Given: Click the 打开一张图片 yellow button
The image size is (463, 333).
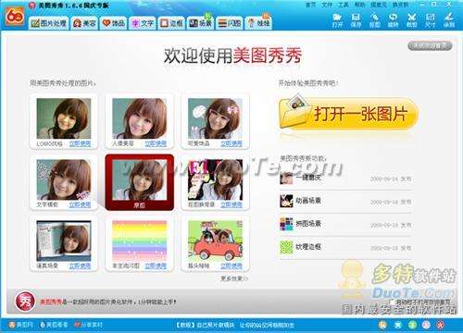Looking at the screenshot, I should coord(348,114).
